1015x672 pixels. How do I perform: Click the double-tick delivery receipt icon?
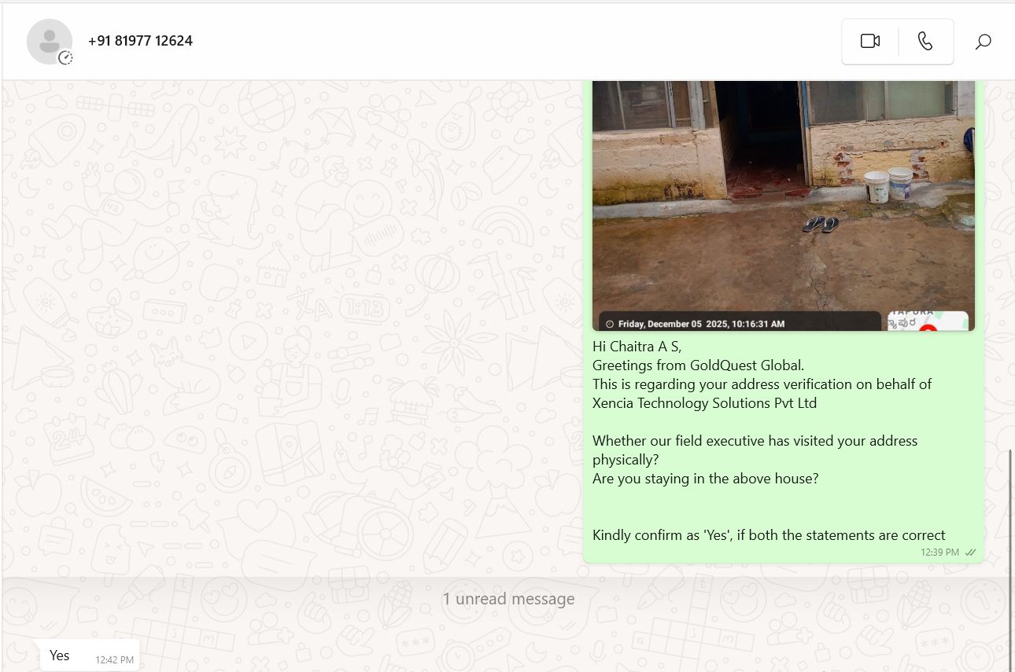click(971, 553)
